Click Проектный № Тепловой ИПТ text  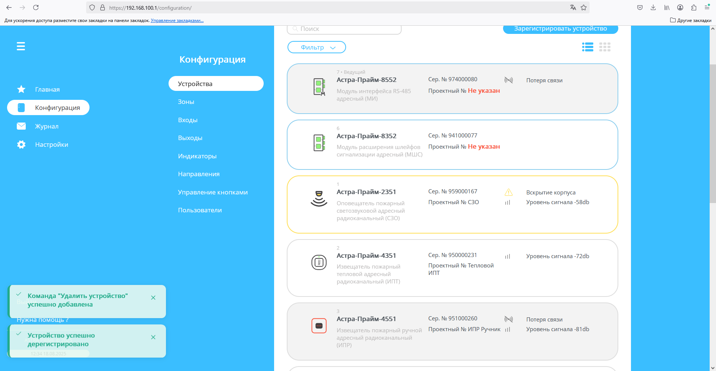pyautogui.click(x=461, y=269)
